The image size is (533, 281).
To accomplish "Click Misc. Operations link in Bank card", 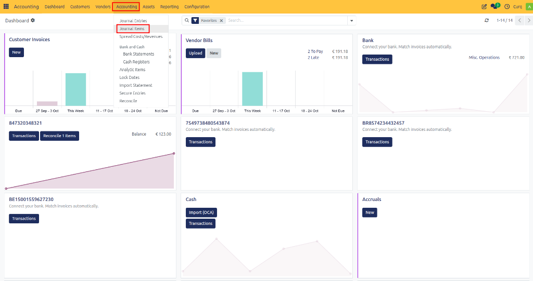I will click(484, 57).
